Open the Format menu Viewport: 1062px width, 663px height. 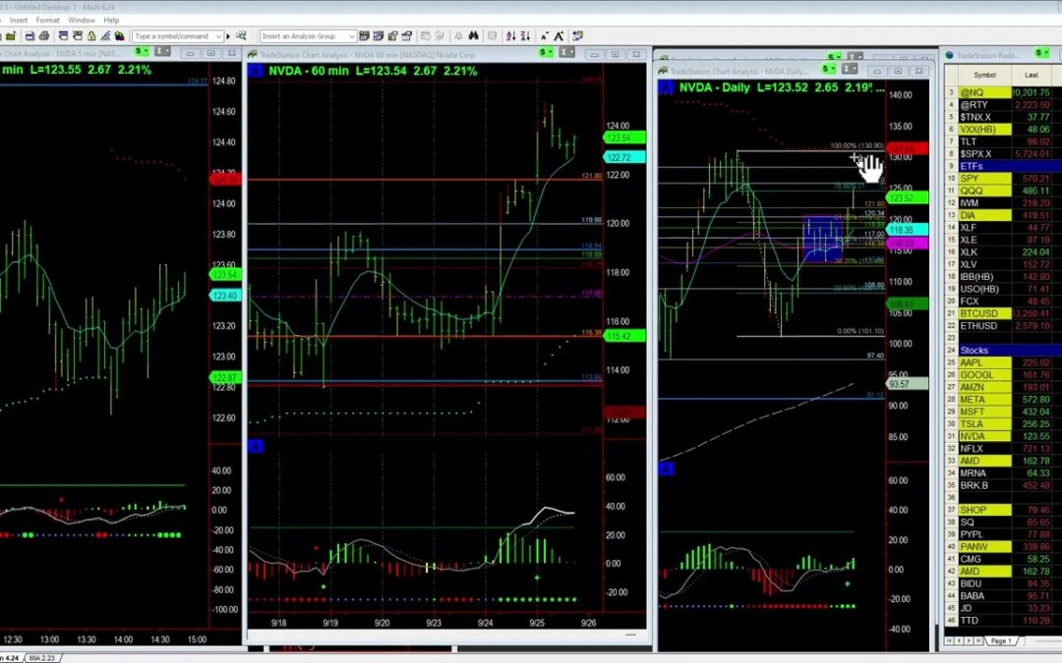(47, 21)
